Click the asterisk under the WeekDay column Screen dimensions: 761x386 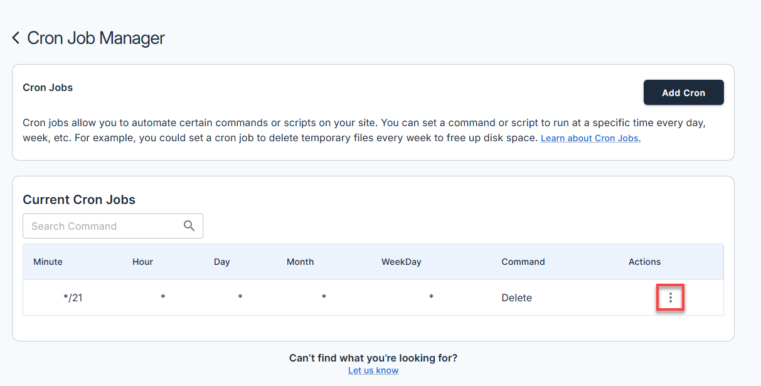point(431,298)
